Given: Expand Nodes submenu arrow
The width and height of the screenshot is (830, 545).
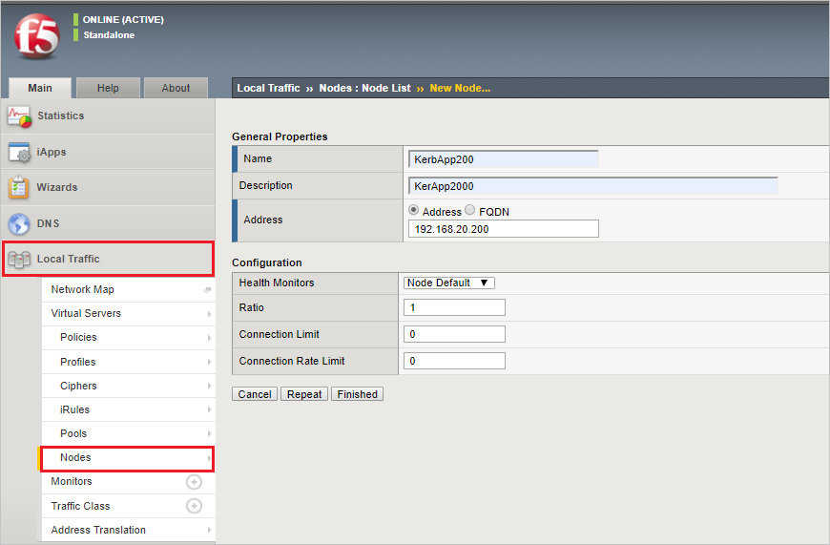Looking at the screenshot, I should 209,457.
